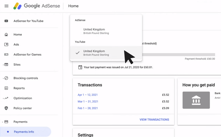Click the Ads icon in sidebar
Screen dimensions: 221x137
6,44
